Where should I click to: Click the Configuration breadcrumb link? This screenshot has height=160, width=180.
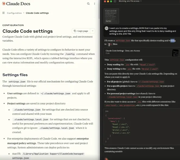click(14, 13)
